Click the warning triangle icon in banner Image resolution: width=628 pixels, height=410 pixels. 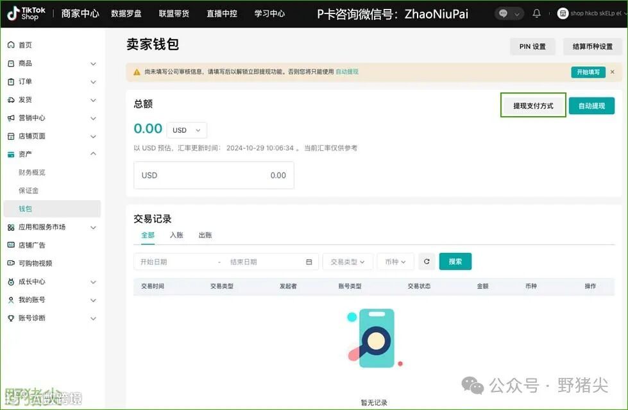(137, 72)
